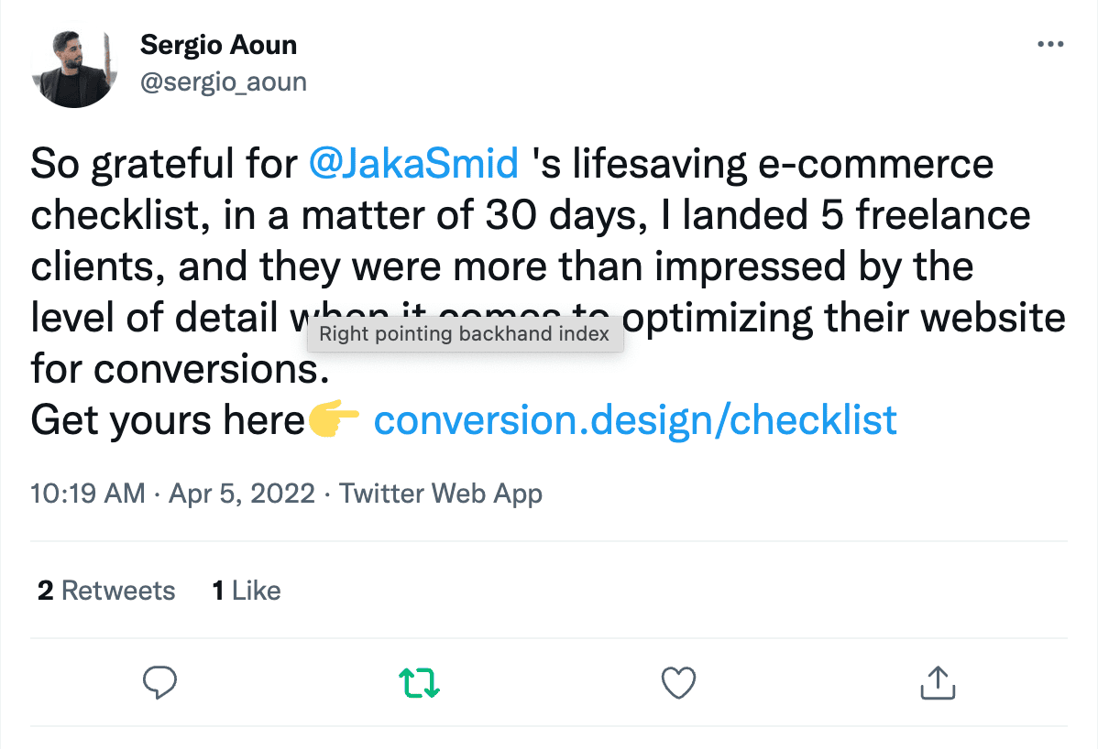Viewport: 1098px width, 749px height.
Task: View the 2 Retweets list
Action: 106,591
